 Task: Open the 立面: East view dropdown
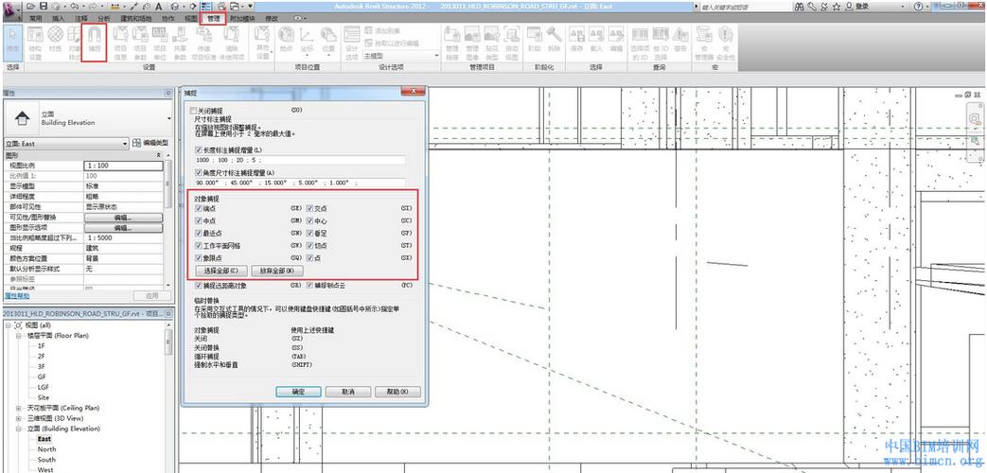(124, 143)
